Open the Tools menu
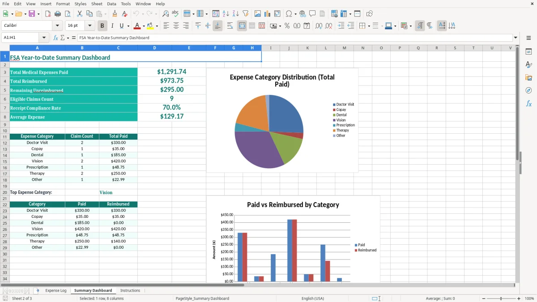The height and width of the screenshot is (302, 537). click(x=126, y=4)
